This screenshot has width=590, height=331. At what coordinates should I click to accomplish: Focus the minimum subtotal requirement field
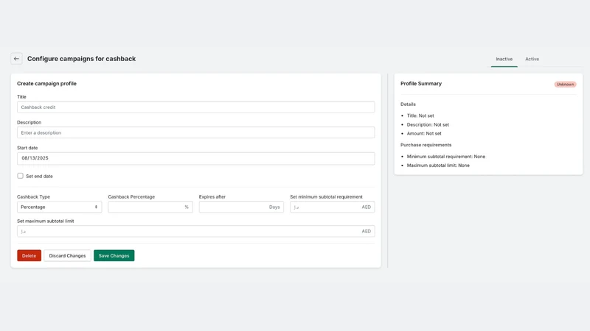[x=333, y=207]
